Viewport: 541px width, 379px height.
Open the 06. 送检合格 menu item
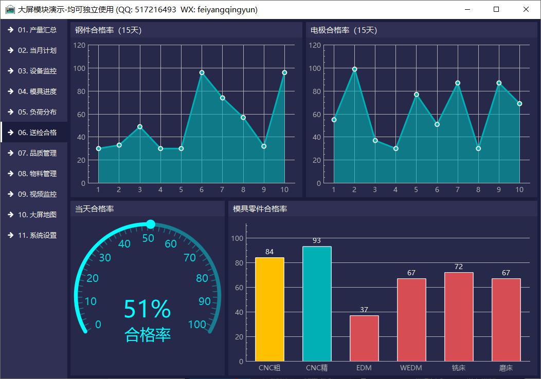pyautogui.click(x=37, y=132)
